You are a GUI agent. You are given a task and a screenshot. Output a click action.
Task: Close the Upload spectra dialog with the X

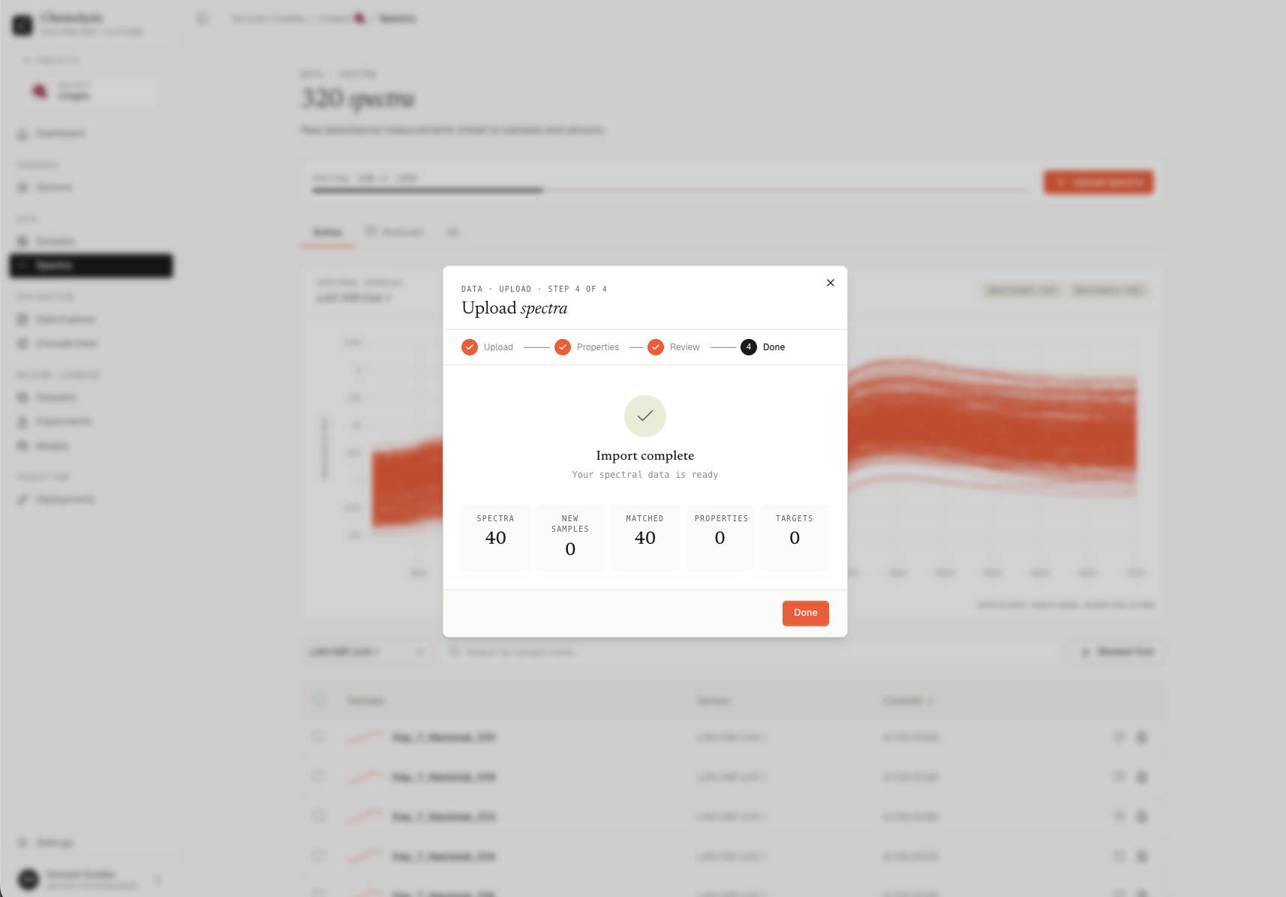click(x=830, y=283)
